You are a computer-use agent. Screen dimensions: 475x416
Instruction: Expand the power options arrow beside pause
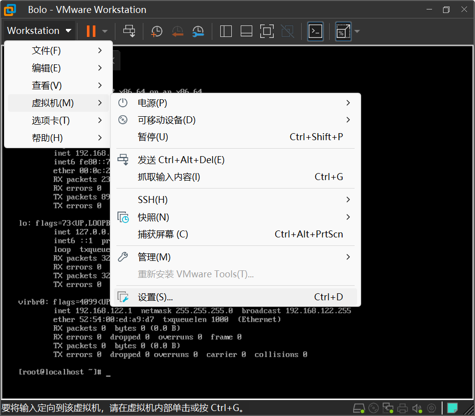click(x=105, y=31)
